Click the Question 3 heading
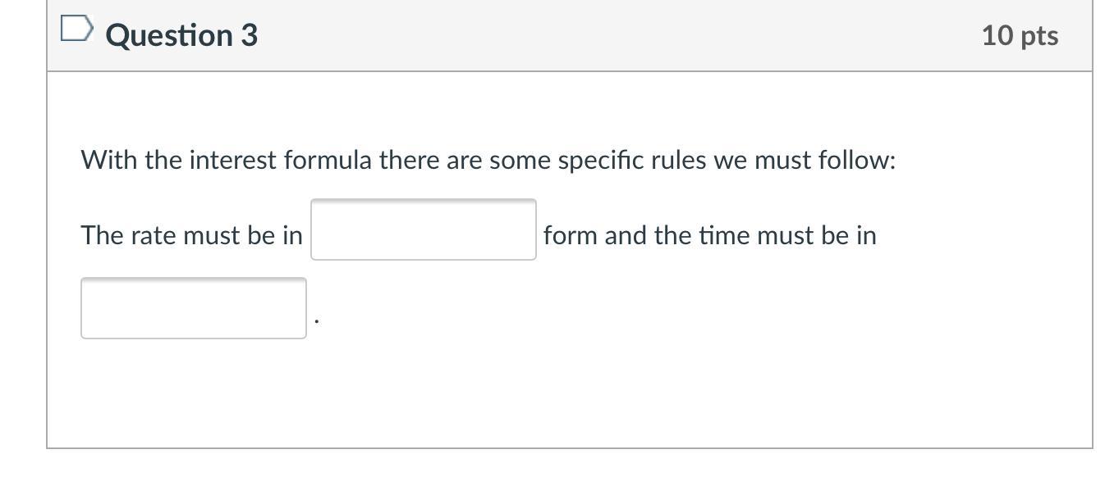Viewport: 1105px width, 486px height. (181, 35)
